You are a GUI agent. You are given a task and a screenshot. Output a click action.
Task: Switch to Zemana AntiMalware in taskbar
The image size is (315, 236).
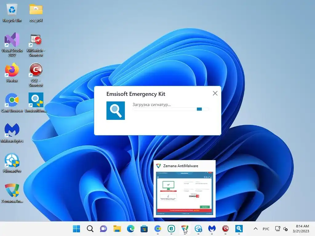[x=185, y=229]
